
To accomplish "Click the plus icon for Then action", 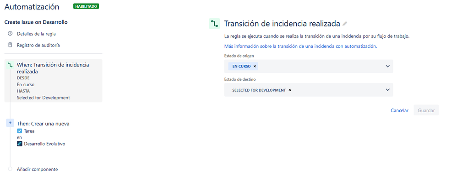I will click(10, 123).
